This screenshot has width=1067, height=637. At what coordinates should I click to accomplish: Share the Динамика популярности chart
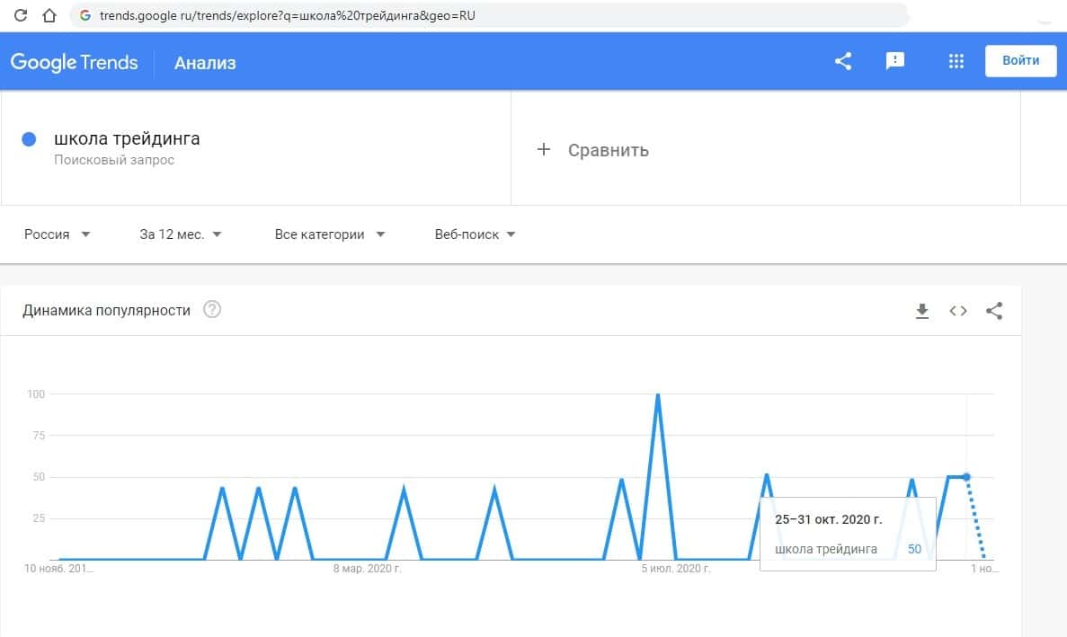point(994,311)
